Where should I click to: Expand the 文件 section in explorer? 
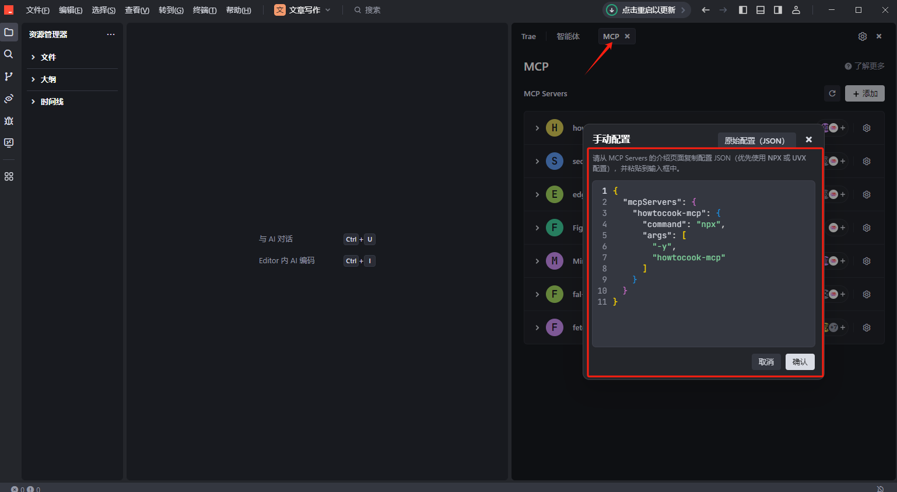point(48,57)
